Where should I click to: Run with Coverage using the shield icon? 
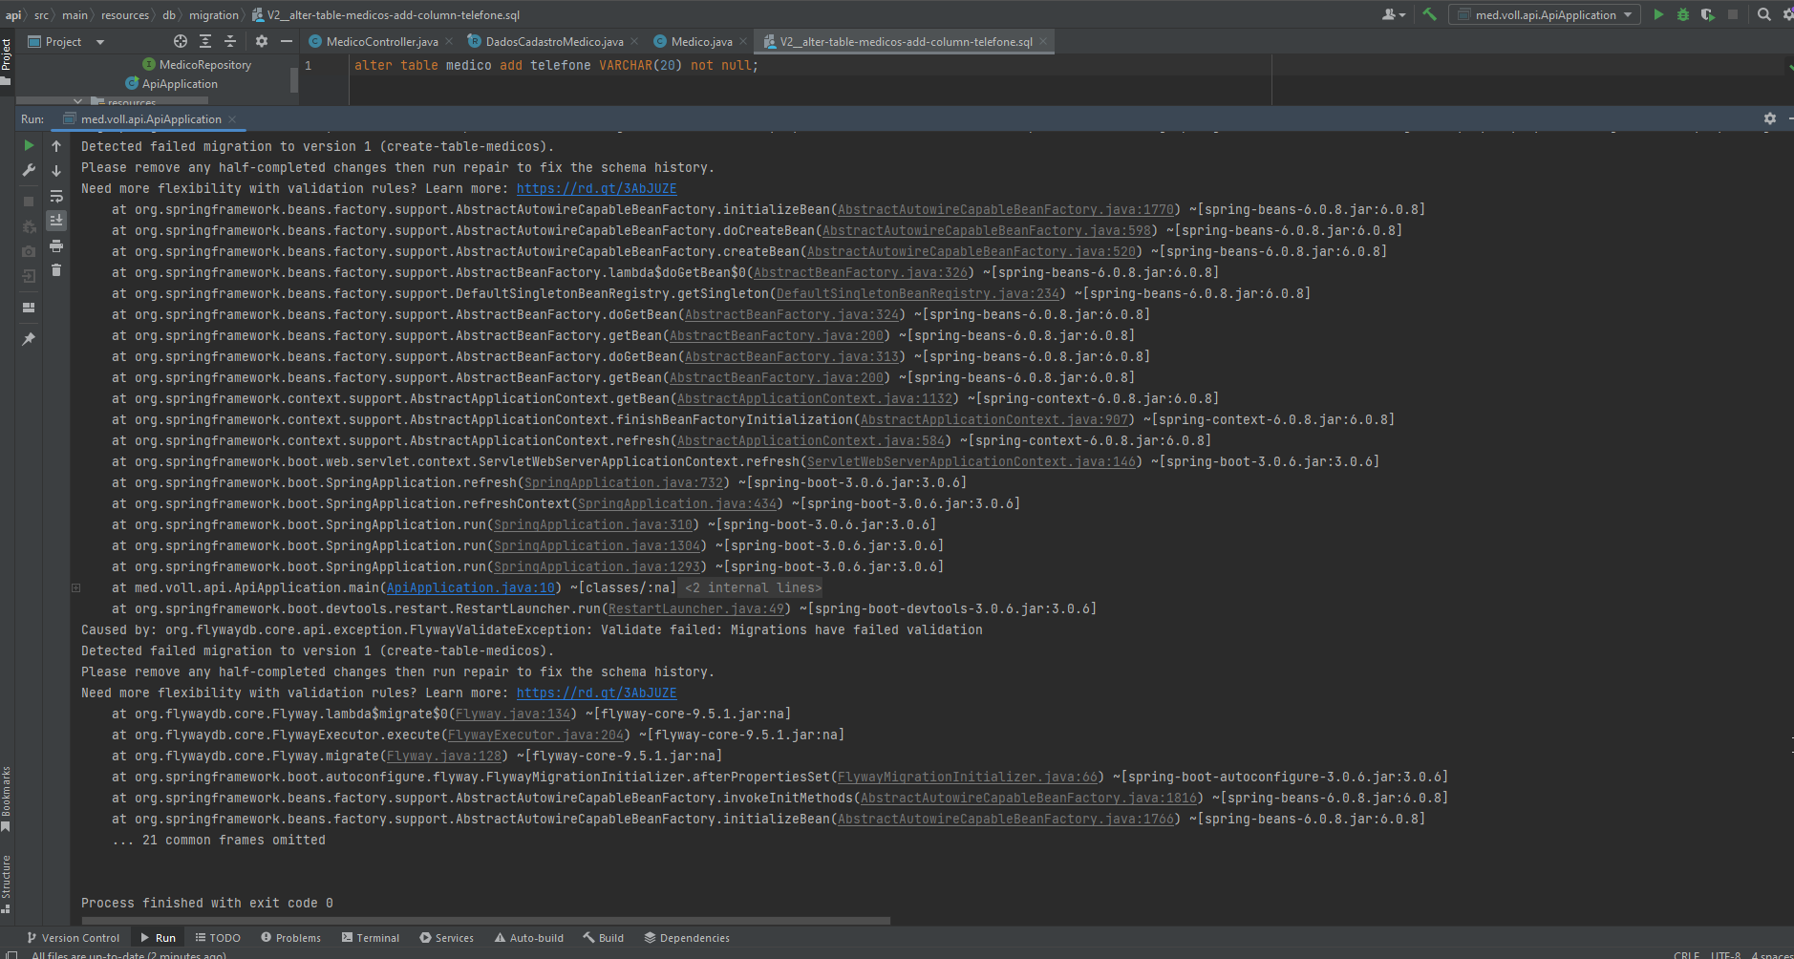1707,14
